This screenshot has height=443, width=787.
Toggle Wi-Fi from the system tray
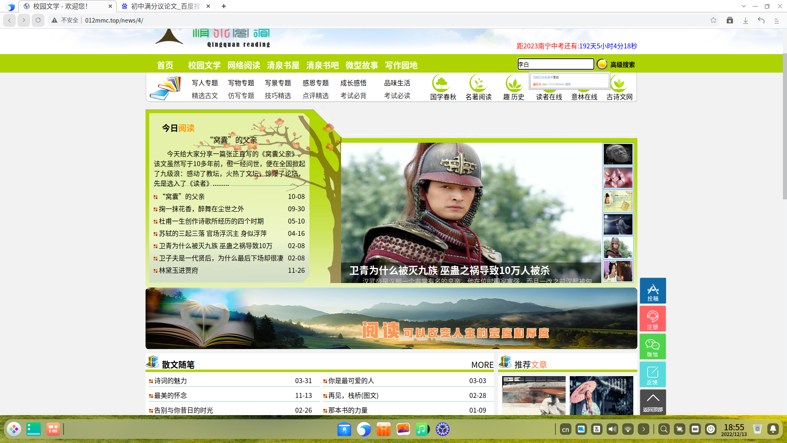coord(628,429)
